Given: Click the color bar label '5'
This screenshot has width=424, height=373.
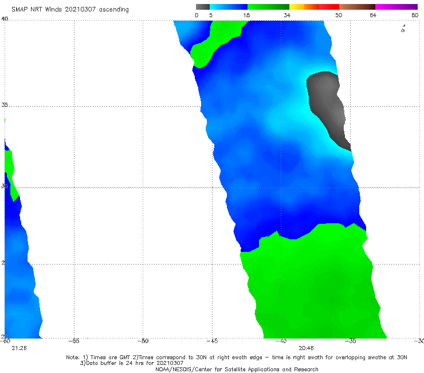Looking at the screenshot, I should click(211, 15).
